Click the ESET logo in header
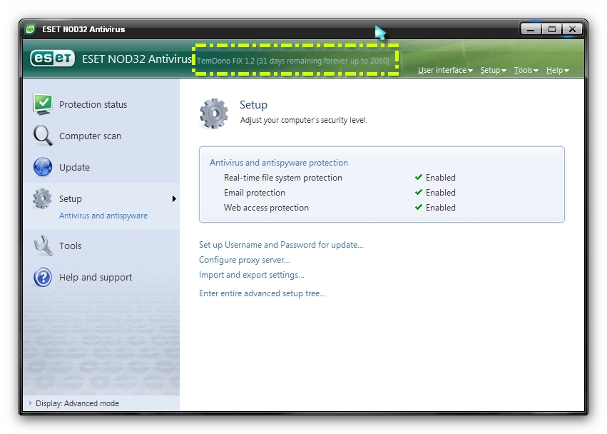The image size is (607, 434). (52, 59)
